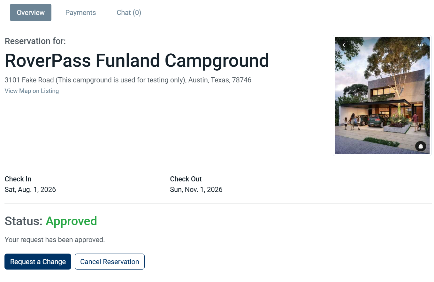Screen dimensions: 434x282
Task: Click the shopping bag icon on photo
Action: click(x=421, y=146)
